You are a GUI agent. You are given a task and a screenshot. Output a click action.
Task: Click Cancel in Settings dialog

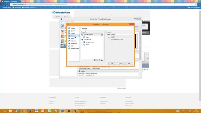(121, 64)
